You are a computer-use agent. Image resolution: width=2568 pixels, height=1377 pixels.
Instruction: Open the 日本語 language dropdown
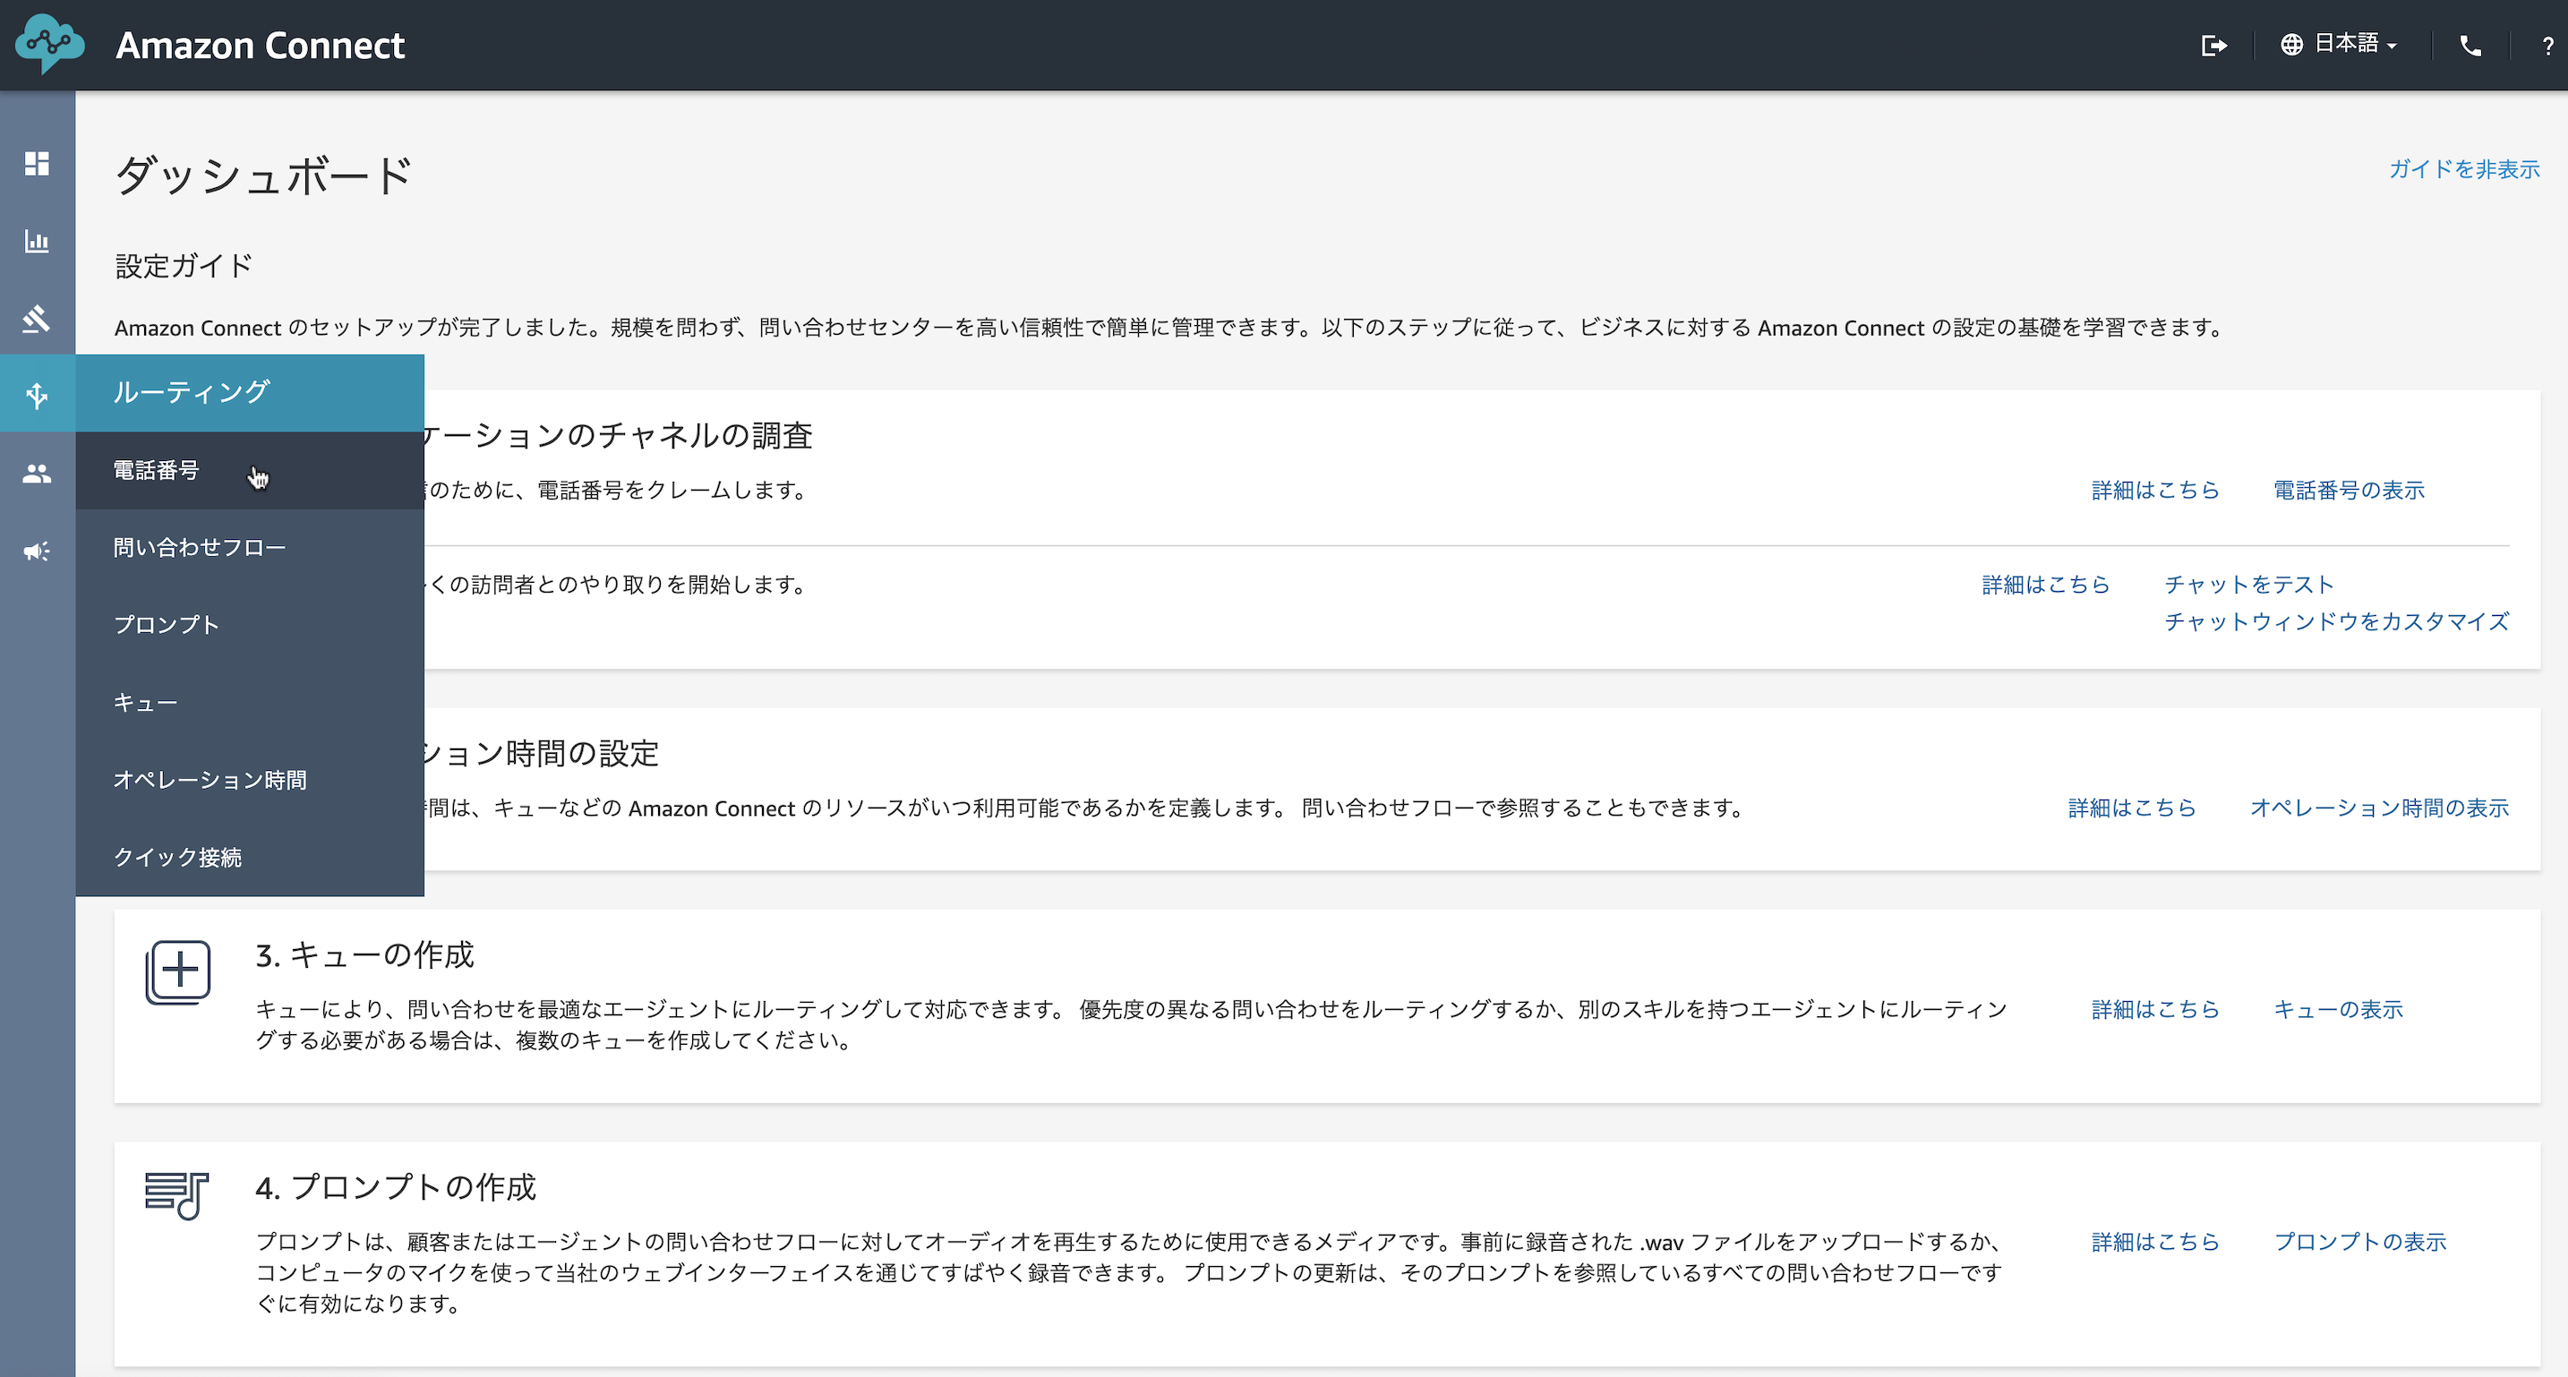[x=2339, y=44]
